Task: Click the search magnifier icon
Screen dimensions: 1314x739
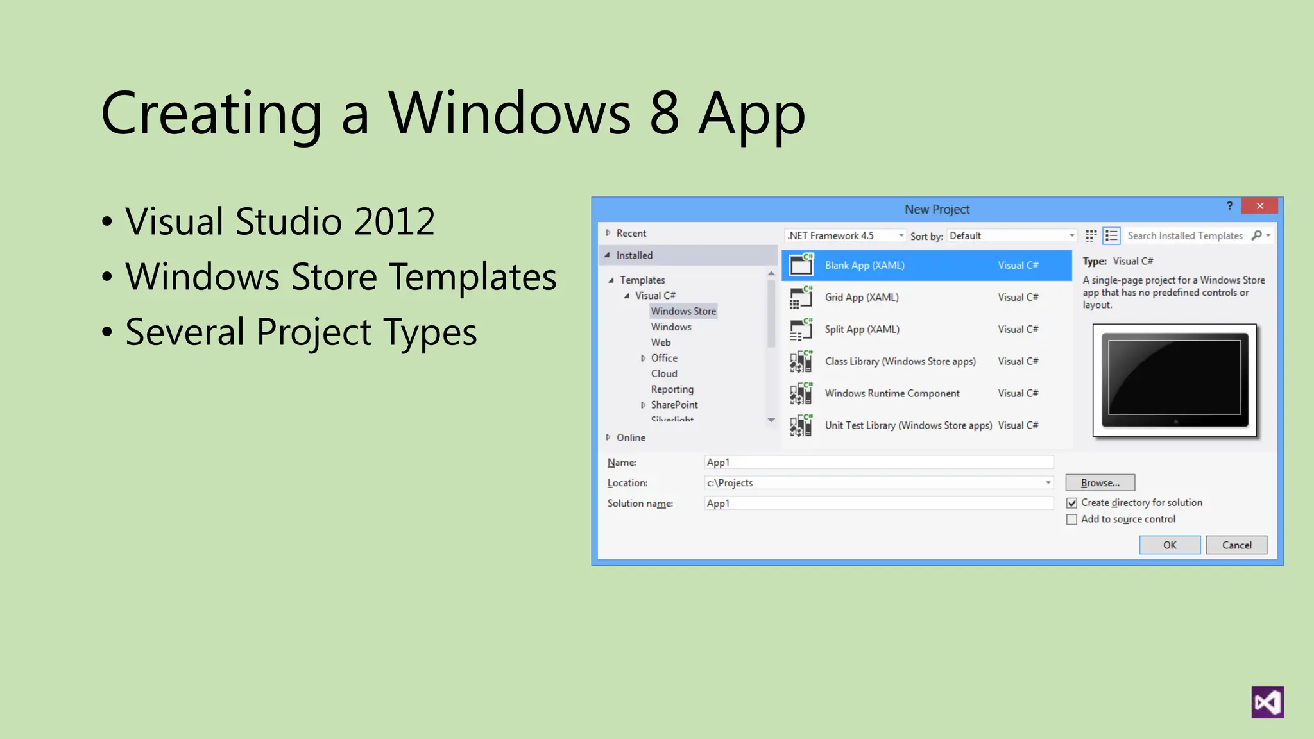Action: pyautogui.click(x=1257, y=235)
